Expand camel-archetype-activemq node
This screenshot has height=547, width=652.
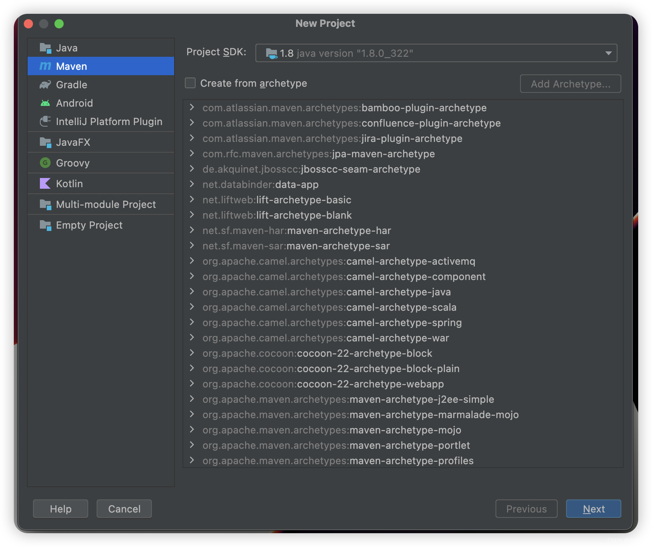[x=192, y=261]
